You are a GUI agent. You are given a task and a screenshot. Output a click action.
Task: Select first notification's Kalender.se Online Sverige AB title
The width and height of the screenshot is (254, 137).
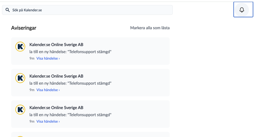point(57,45)
